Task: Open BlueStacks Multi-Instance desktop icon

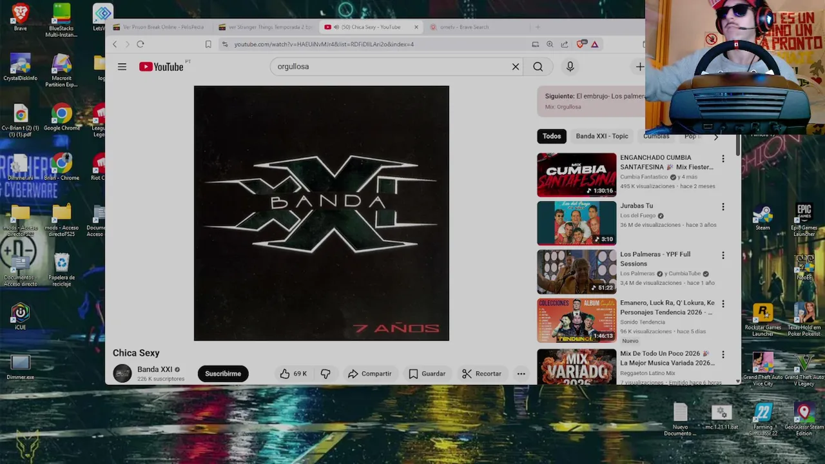Action: coord(61,19)
